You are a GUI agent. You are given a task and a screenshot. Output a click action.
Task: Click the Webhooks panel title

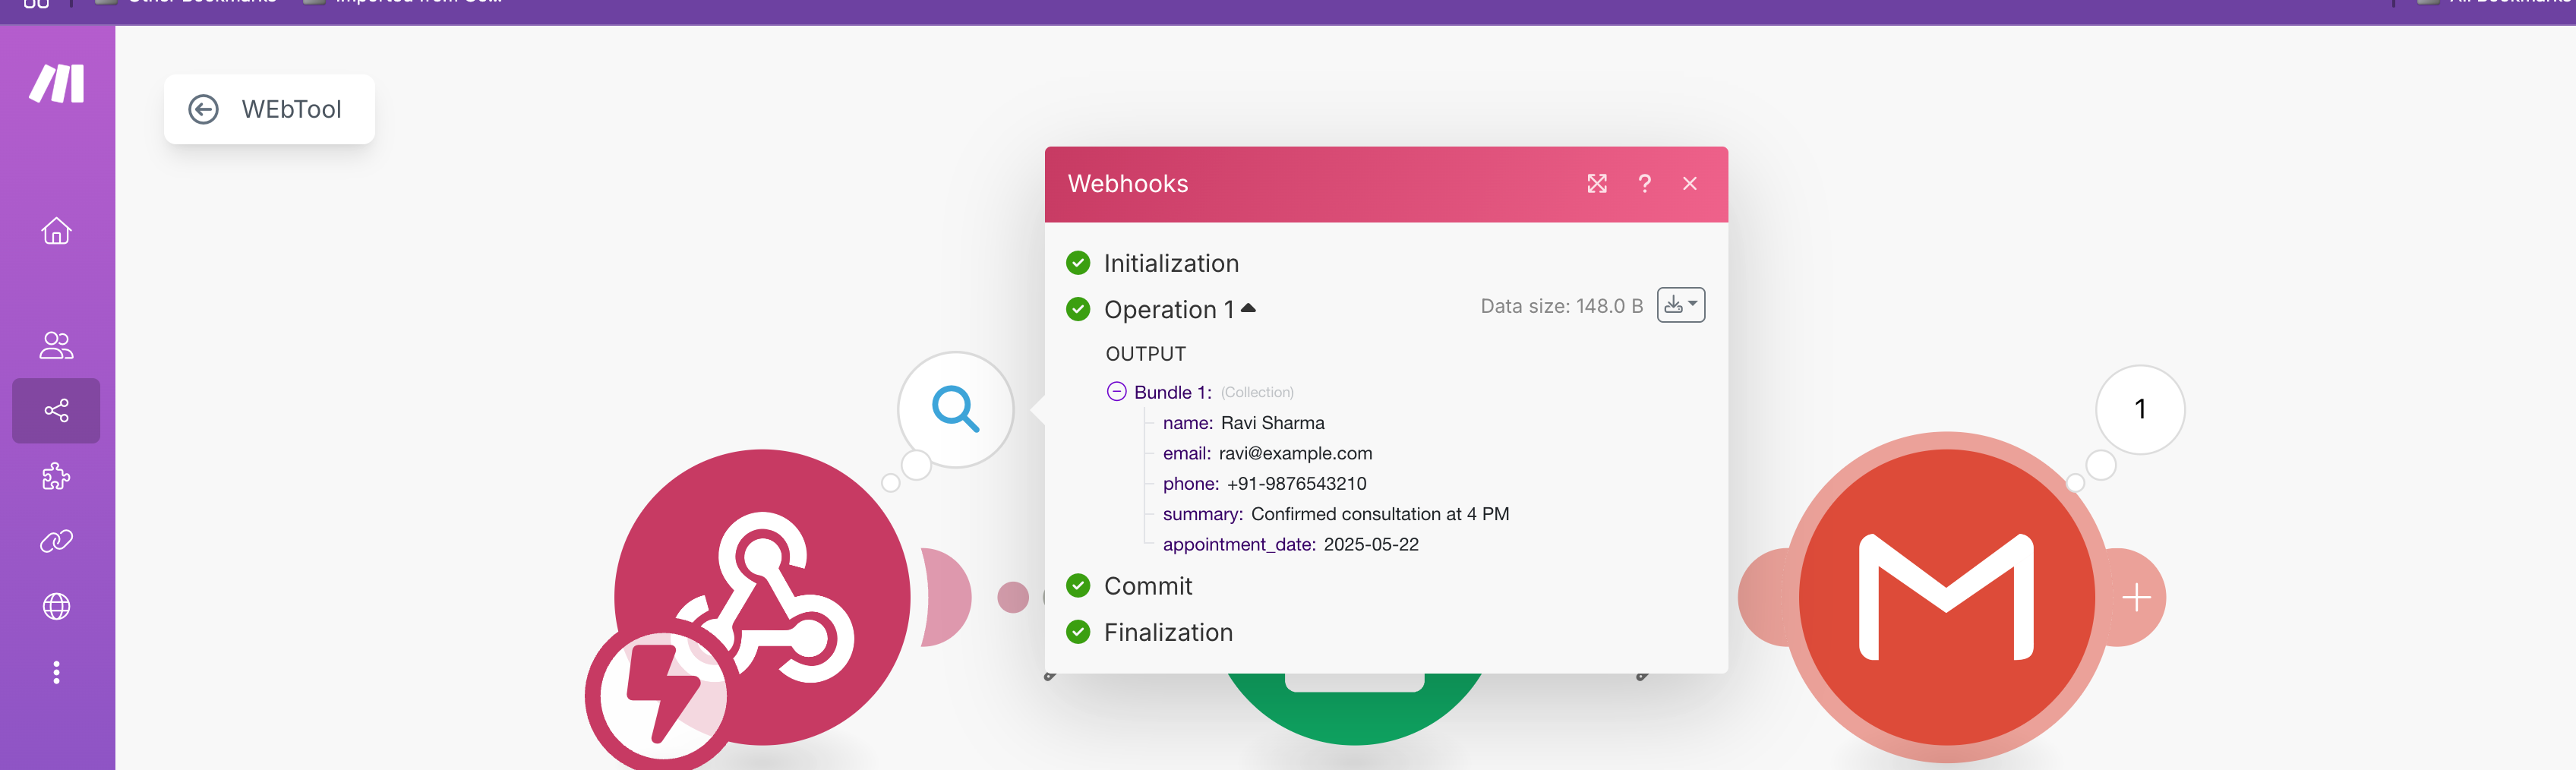(x=1128, y=184)
